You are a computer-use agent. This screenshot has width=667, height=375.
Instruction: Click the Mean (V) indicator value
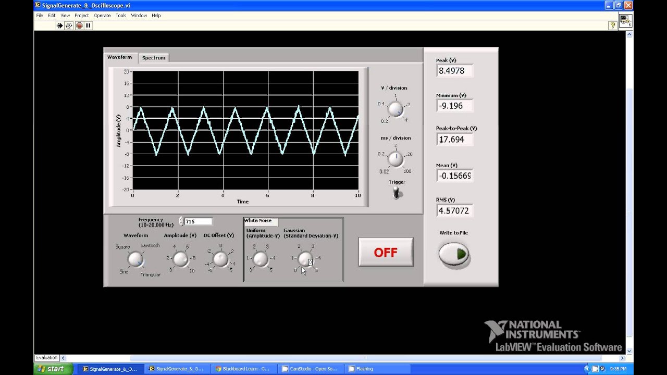coord(454,176)
